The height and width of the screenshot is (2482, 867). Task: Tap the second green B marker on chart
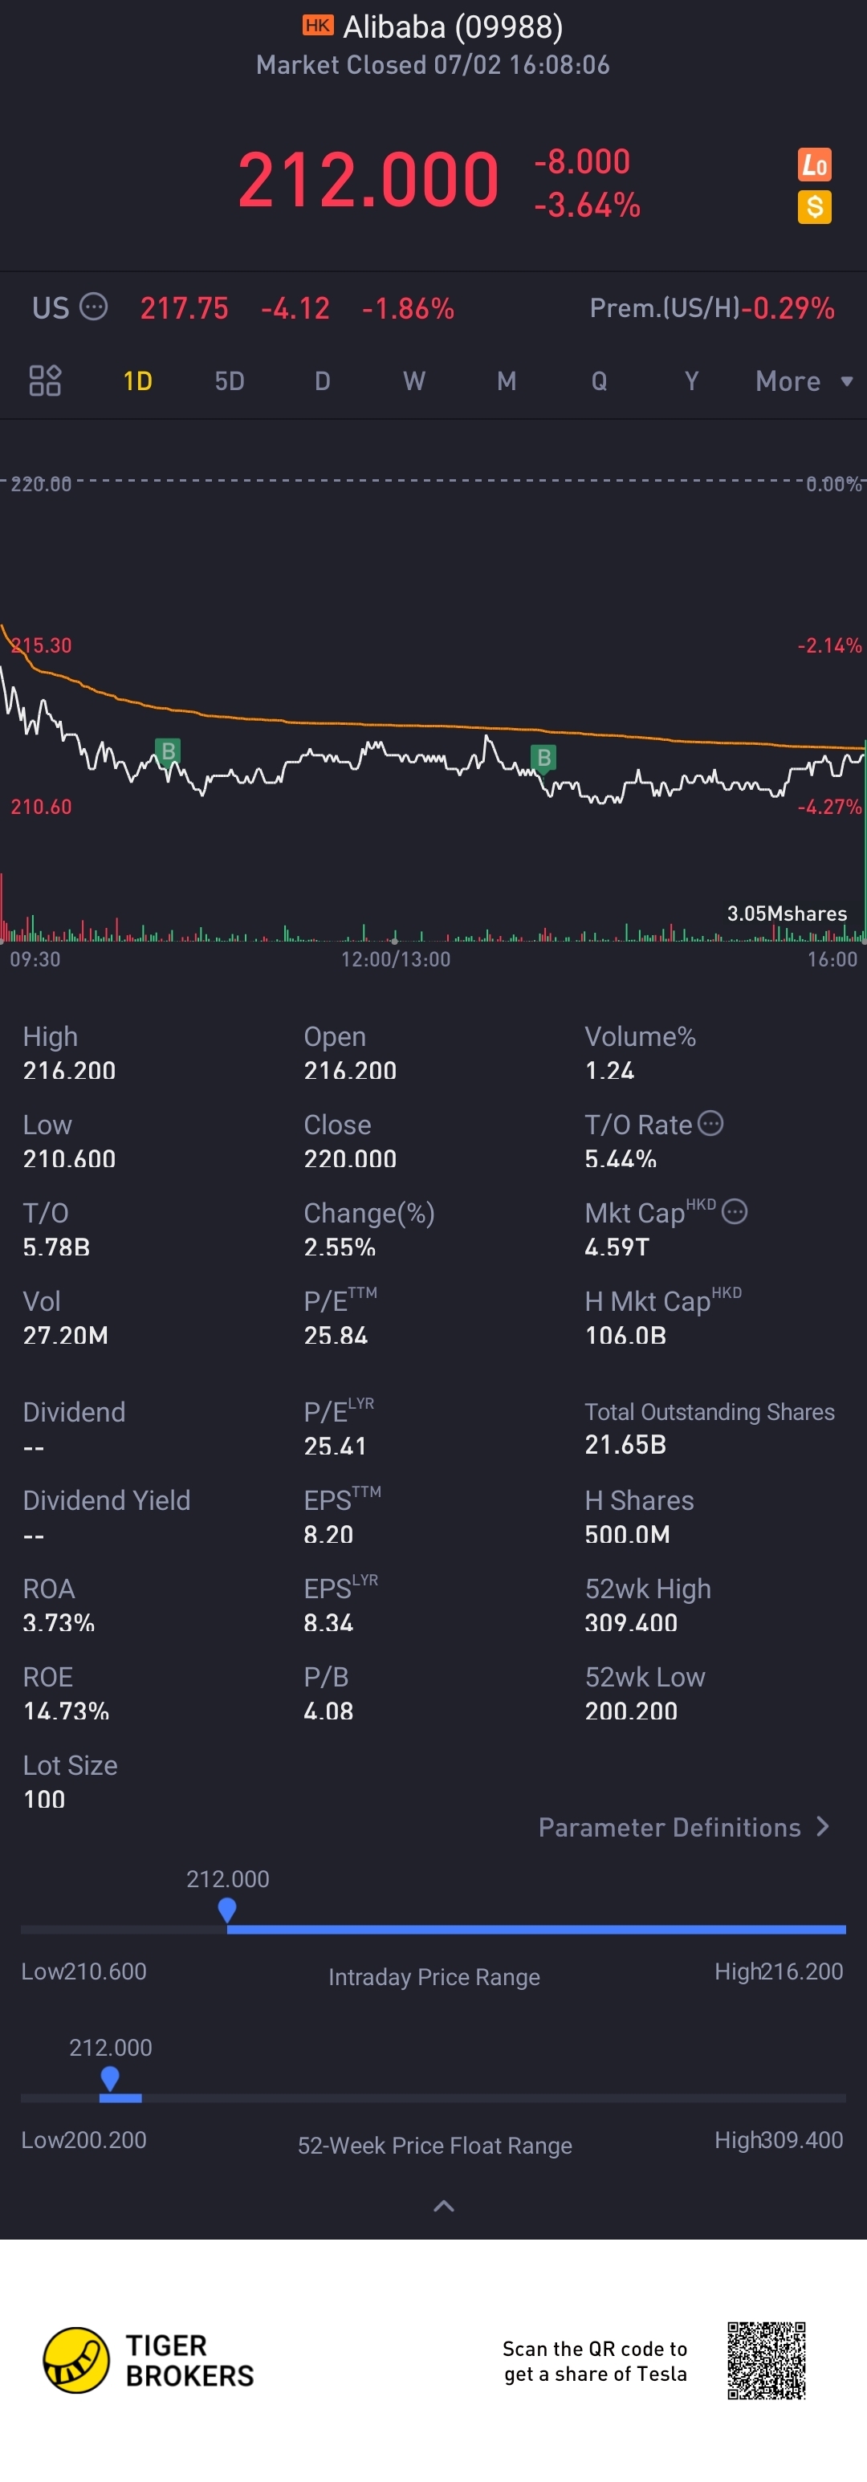click(543, 757)
